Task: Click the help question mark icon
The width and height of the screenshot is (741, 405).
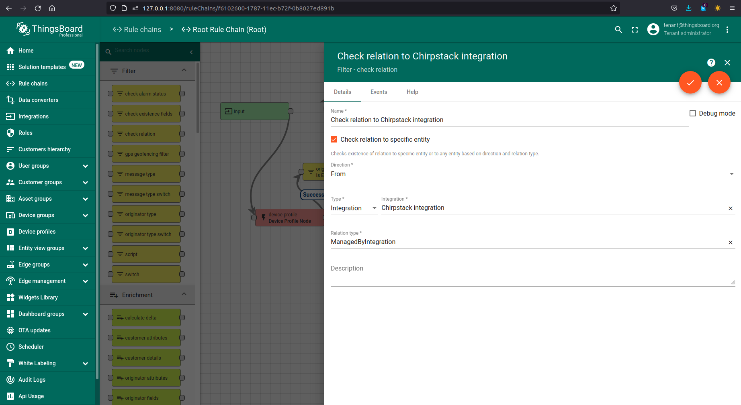Action: point(711,63)
